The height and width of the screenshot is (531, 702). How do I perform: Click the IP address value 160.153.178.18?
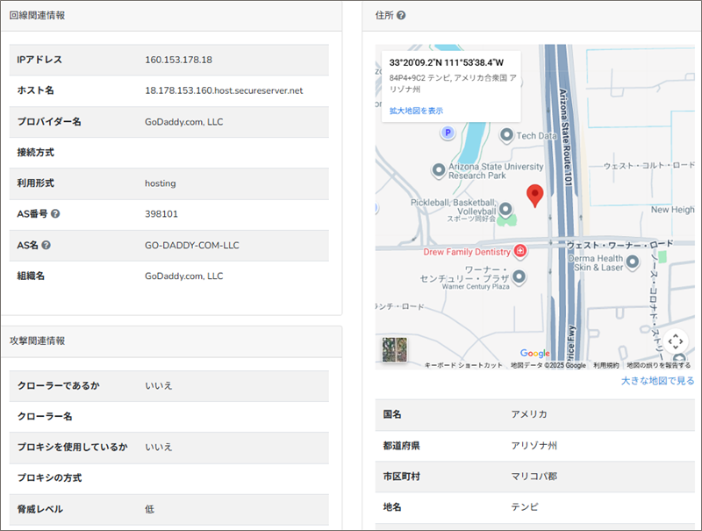[178, 60]
